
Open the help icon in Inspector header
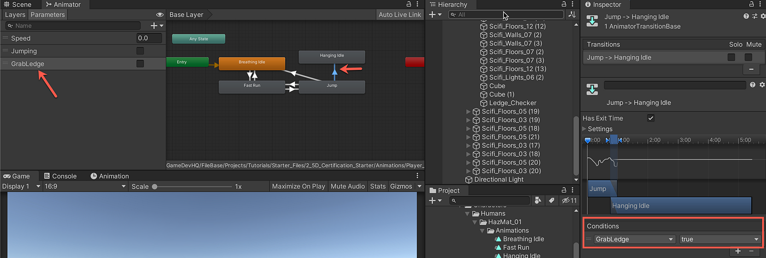click(746, 16)
